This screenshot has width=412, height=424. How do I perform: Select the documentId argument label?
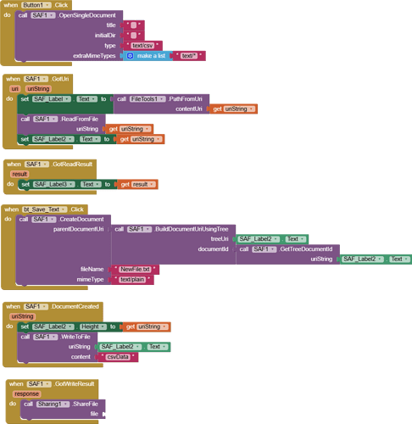point(213,249)
